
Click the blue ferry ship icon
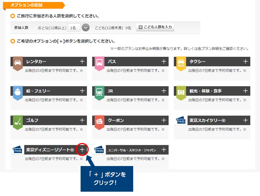[x=18, y=92]
